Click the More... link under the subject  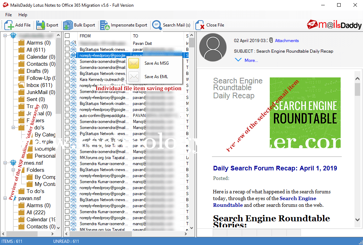251,60
